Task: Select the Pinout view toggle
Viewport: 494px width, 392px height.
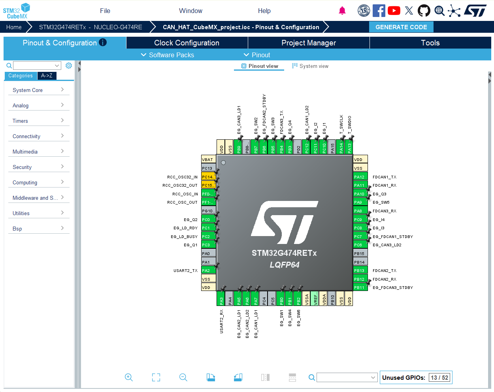Action: [x=260, y=66]
